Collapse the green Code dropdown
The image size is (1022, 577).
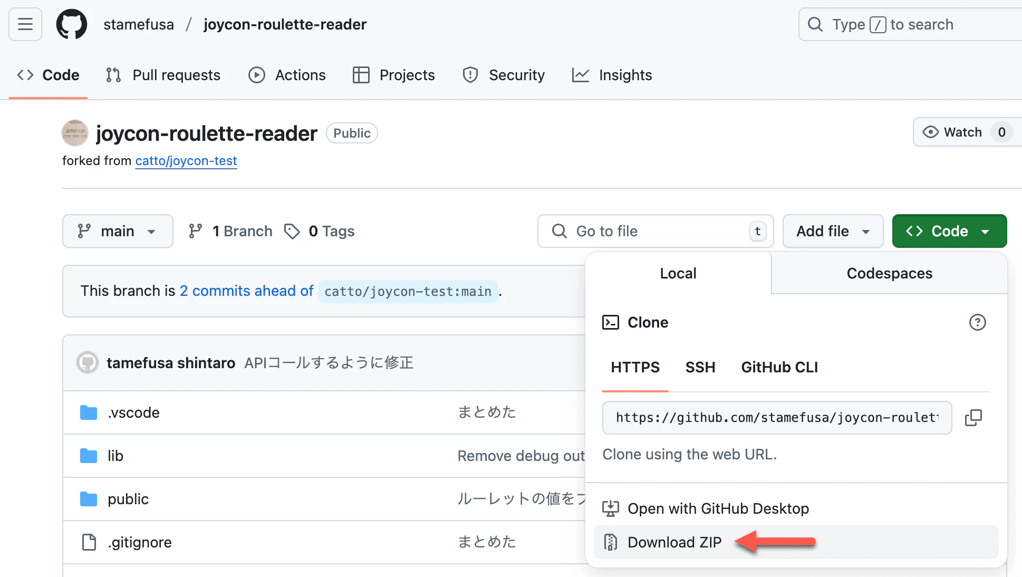(949, 231)
